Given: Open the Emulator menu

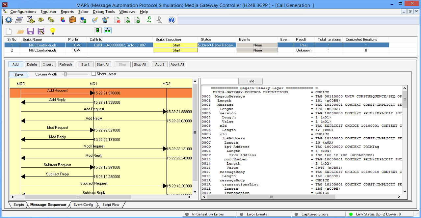Looking at the screenshot, I should 48,12.
